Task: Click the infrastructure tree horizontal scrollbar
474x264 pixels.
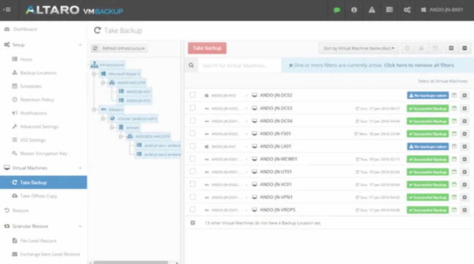Action: pos(130,262)
